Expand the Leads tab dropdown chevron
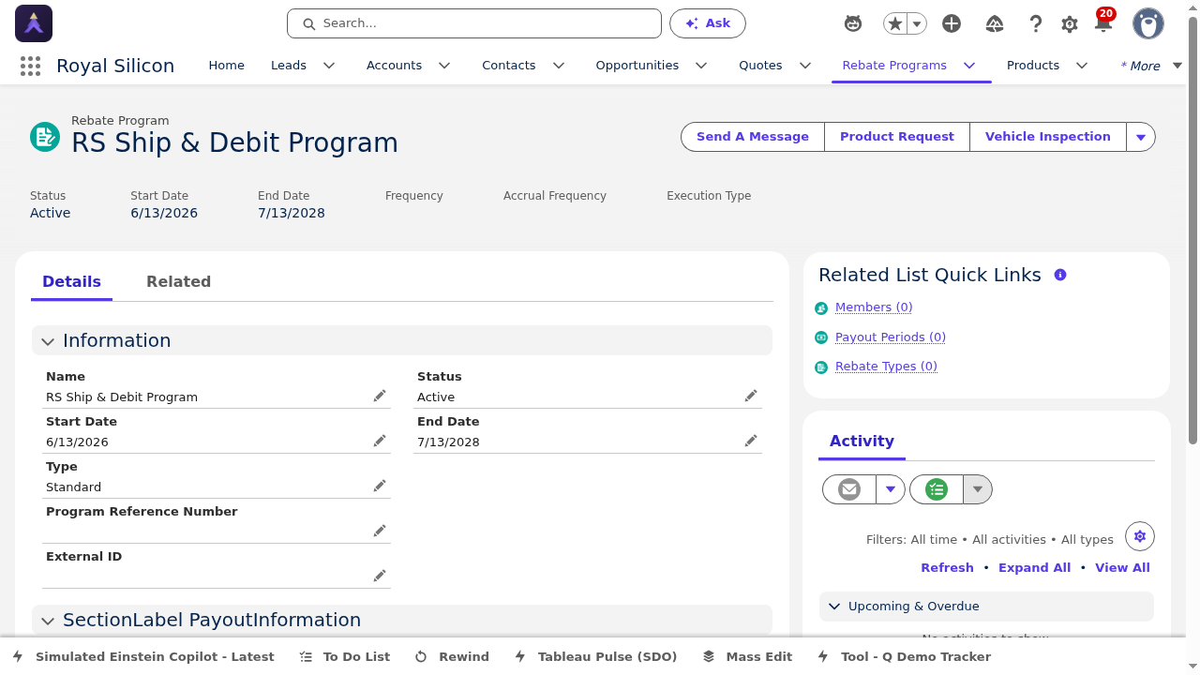The width and height of the screenshot is (1200, 675). click(329, 66)
